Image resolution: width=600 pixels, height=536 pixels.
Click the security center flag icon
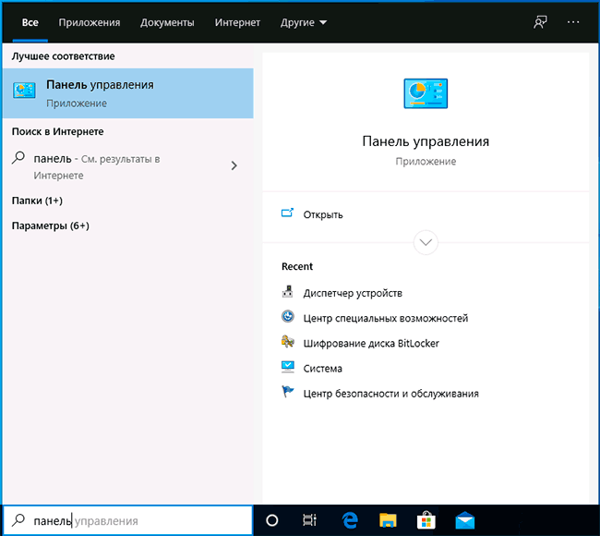pyautogui.click(x=288, y=392)
